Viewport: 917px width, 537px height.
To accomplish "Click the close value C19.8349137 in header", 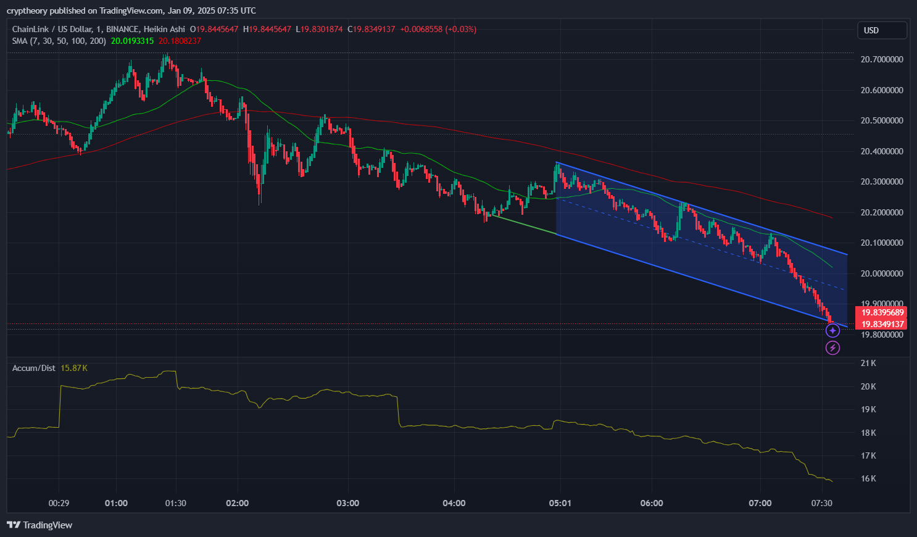I will (x=371, y=29).
